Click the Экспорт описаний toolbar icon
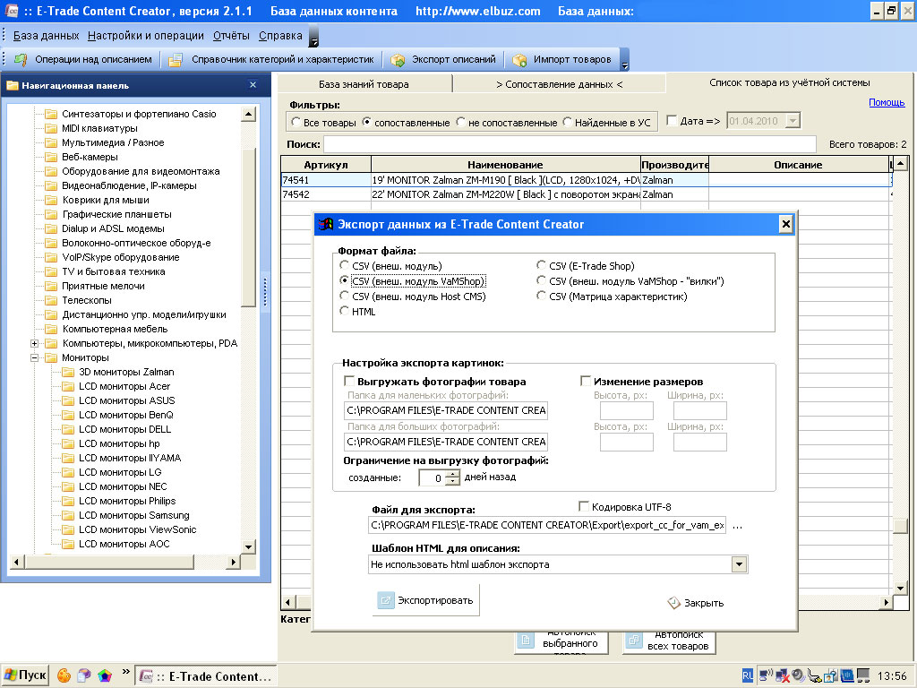The width and height of the screenshot is (917, 688). tap(398, 60)
